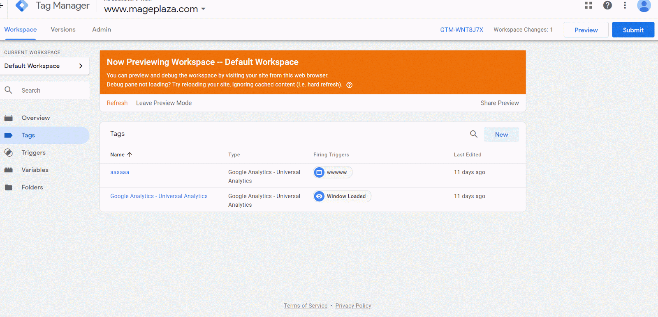This screenshot has width=658, height=317.
Task: Open Variables in the sidebar
Action: click(35, 170)
